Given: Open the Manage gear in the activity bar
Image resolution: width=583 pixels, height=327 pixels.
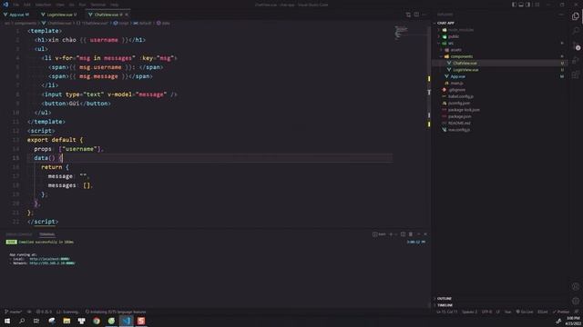Looking at the screenshot, I should click(x=576, y=301).
